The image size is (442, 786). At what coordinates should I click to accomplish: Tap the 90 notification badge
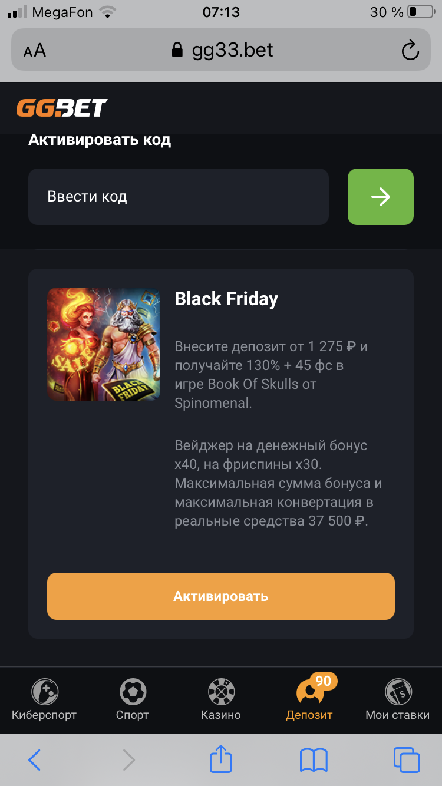[x=324, y=682]
